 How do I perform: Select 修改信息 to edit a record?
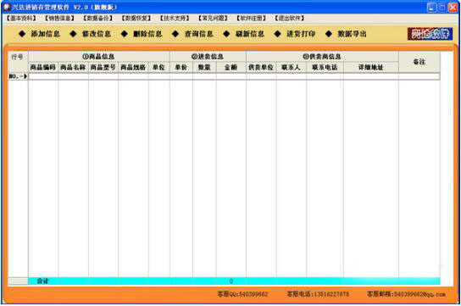point(91,34)
